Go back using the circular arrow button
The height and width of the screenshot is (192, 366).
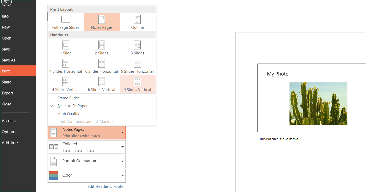[6, 2]
